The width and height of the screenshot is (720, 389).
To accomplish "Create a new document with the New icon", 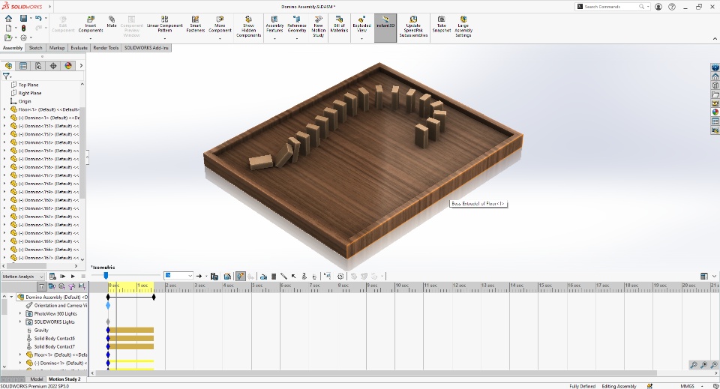I will pos(8,28).
